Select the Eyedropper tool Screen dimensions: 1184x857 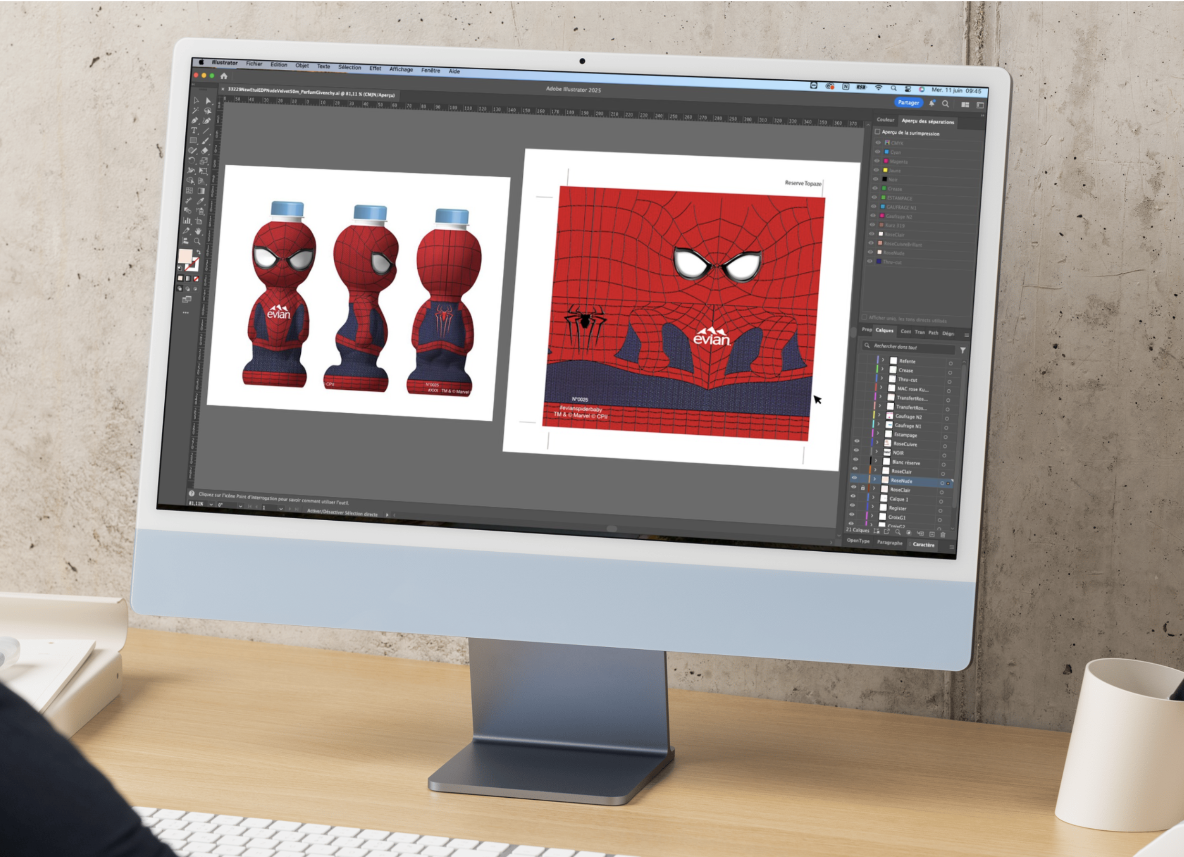(201, 201)
